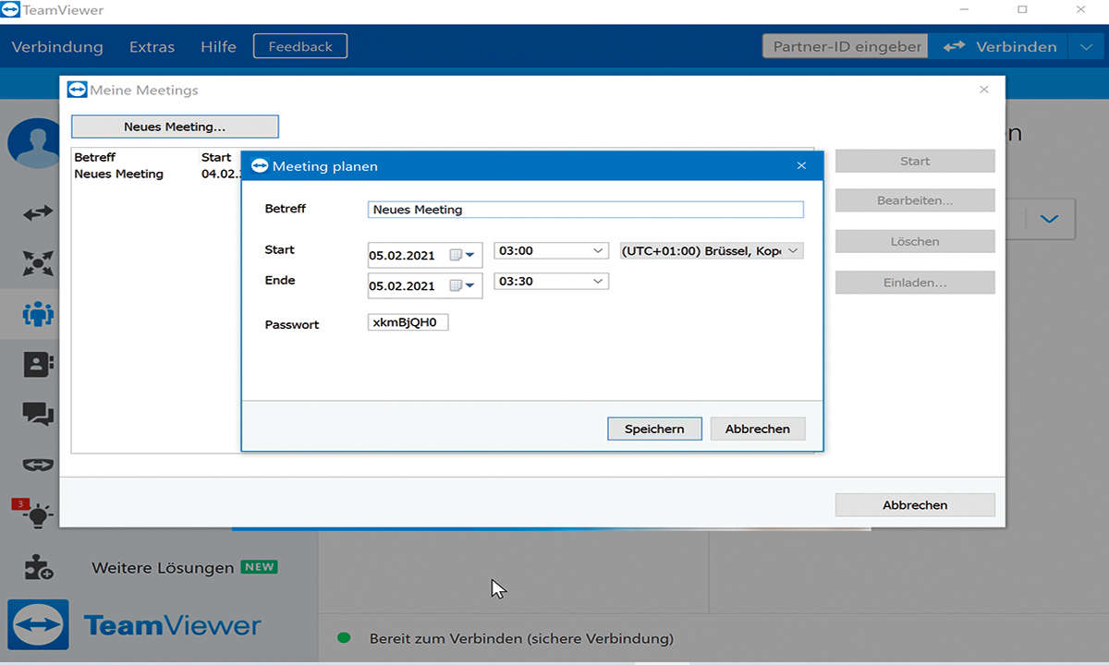Open the Remote Control sidebar icon
Screen dimensions: 1109x665
38,213
